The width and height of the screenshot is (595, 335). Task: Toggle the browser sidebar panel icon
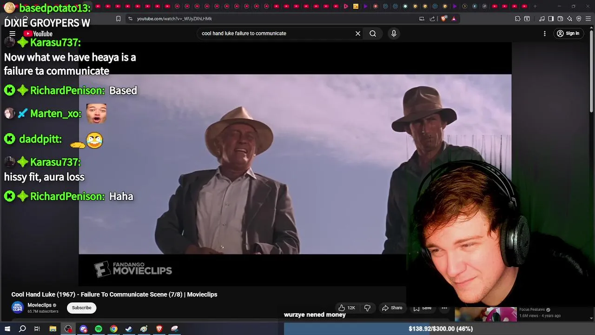(551, 19)
